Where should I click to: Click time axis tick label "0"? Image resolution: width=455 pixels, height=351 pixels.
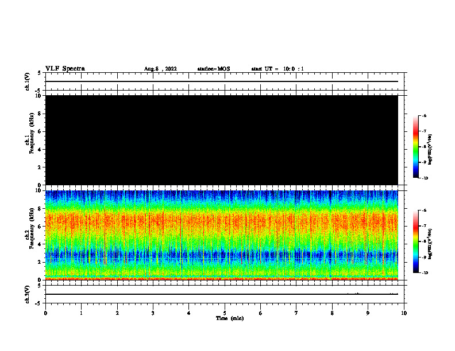pyautogui.click(x=45, y=313)
